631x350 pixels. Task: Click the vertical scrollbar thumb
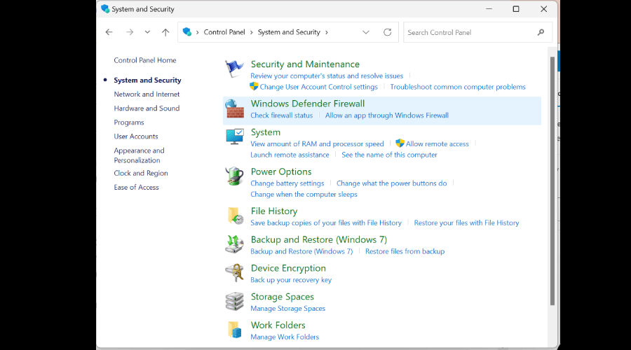[x=552, y=181]
